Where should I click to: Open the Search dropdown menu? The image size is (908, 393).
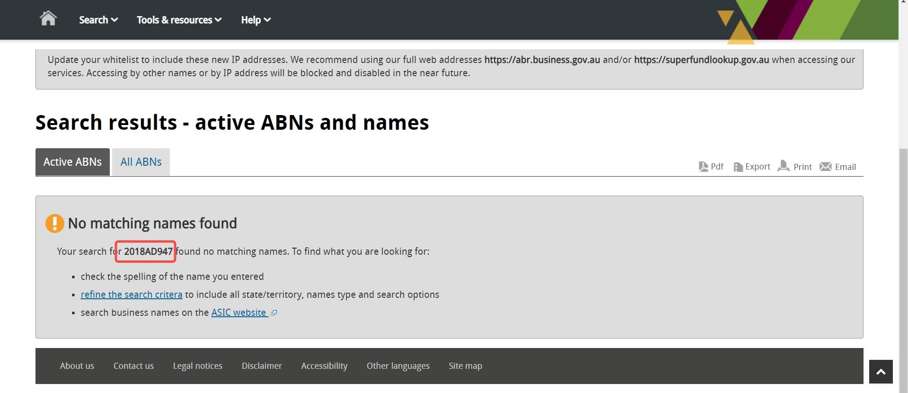coord(98,20)
